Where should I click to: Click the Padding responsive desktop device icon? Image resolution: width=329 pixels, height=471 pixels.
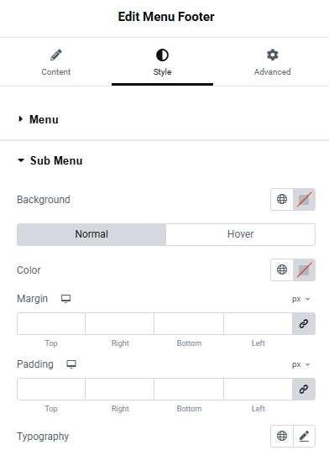point(71,364)
